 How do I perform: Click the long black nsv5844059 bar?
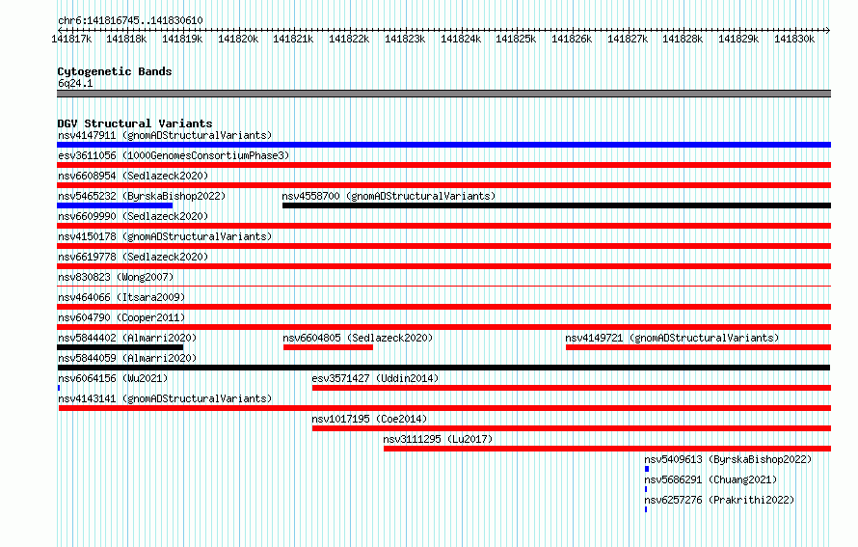point(443,368)
